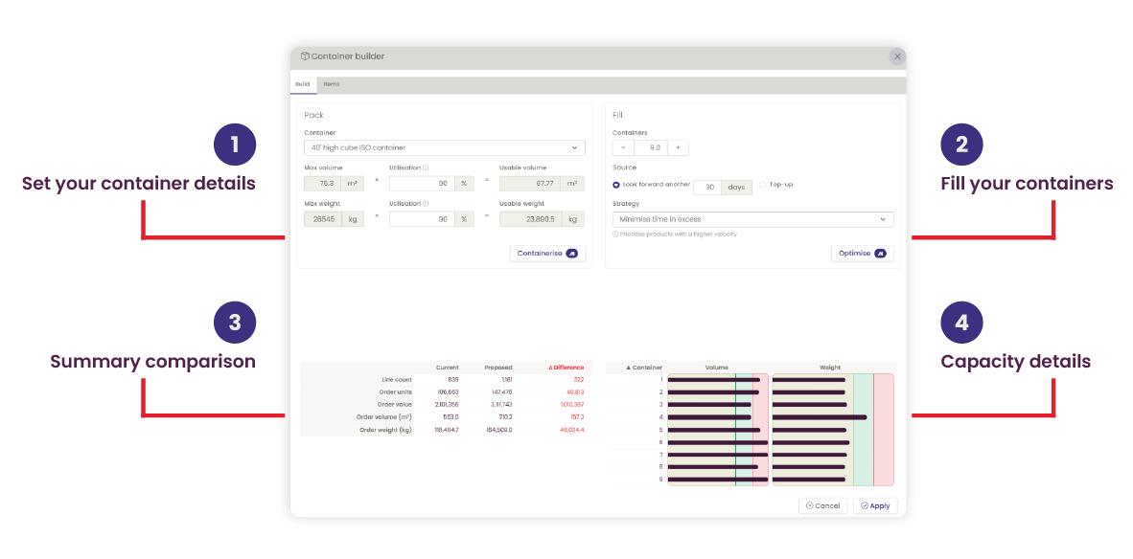This screenshot has width=1133, height=559.
Task: Select the Build tab
Action: pos(303,84)
